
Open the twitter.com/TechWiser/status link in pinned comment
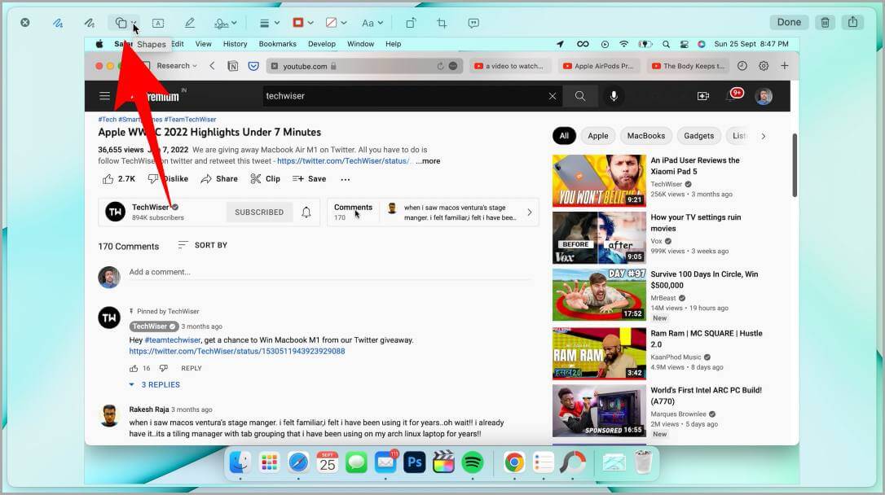point(237,351)
